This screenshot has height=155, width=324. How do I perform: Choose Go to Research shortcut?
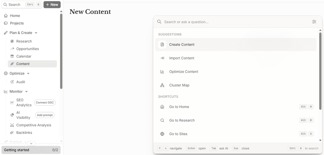coord(236,120)
